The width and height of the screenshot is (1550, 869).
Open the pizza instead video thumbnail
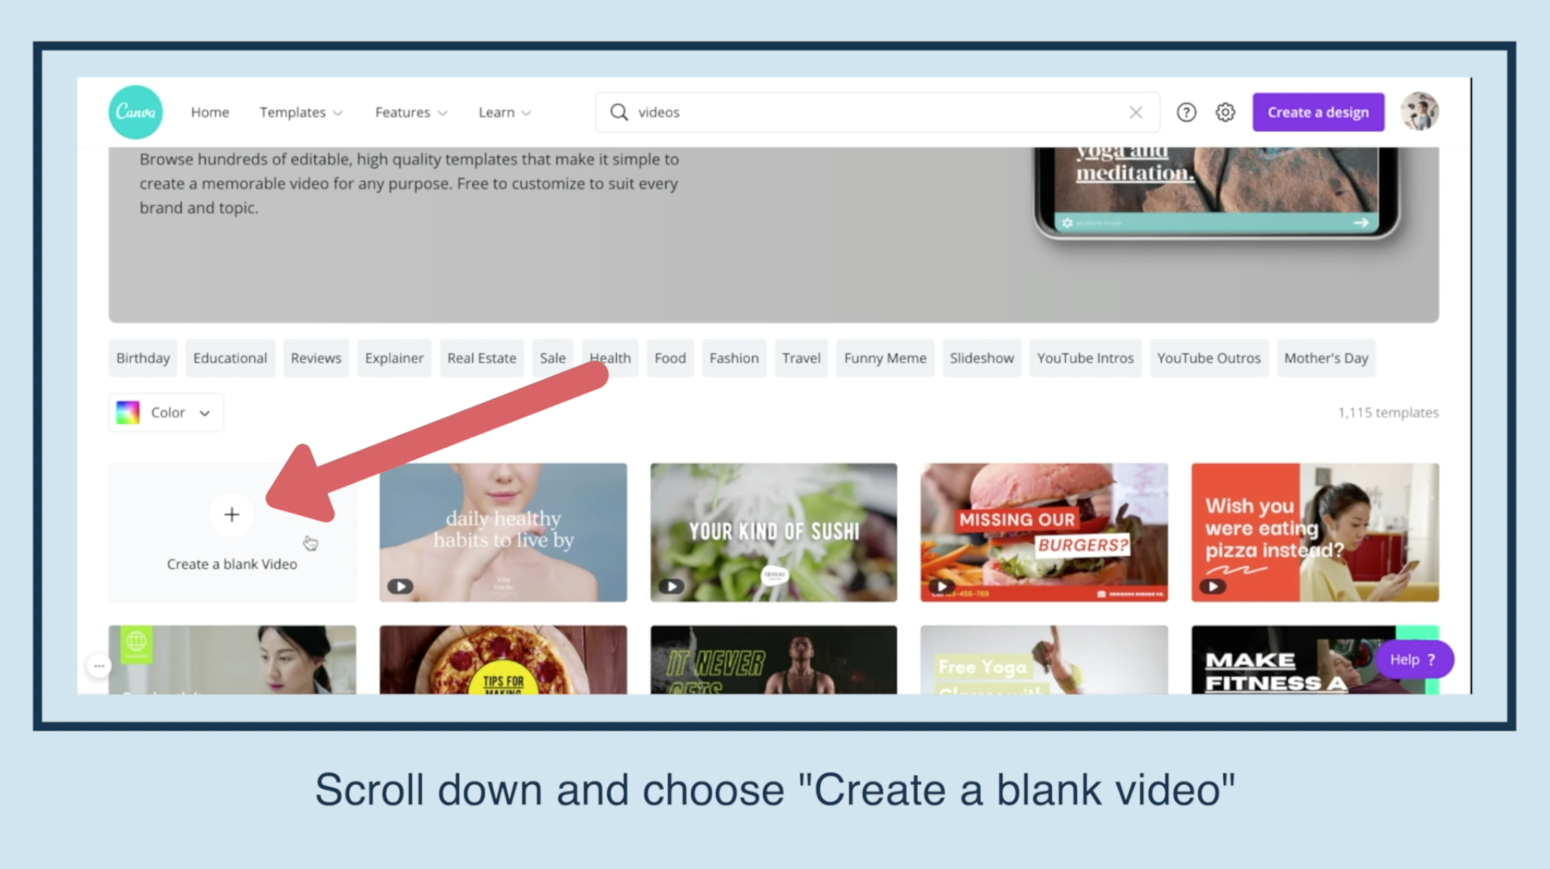coord(1315,532)
